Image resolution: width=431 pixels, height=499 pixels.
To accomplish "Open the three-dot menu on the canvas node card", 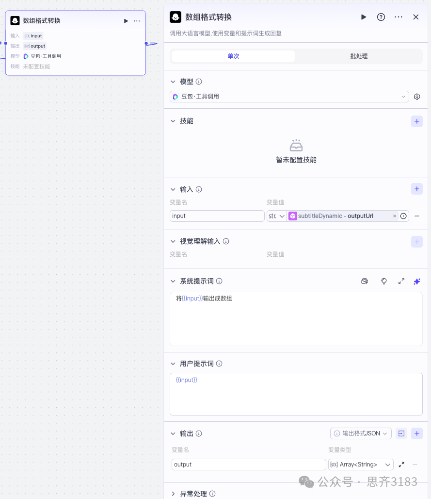I will point(137,21).
